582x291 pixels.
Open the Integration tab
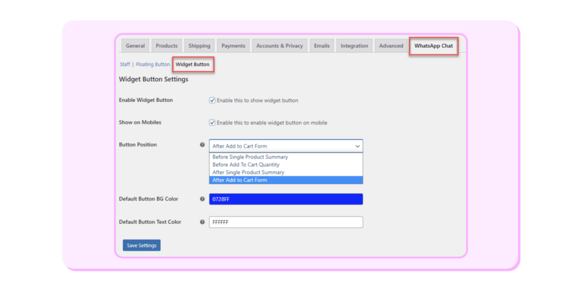point(355,46)
